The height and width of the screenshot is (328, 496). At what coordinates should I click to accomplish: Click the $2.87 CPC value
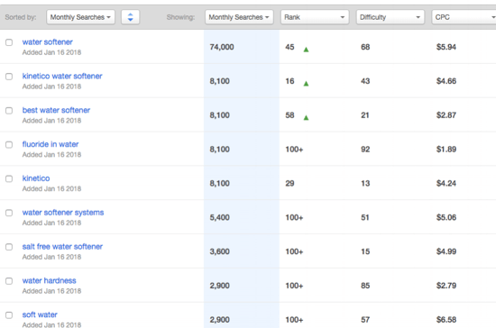[x=446, y=115]
